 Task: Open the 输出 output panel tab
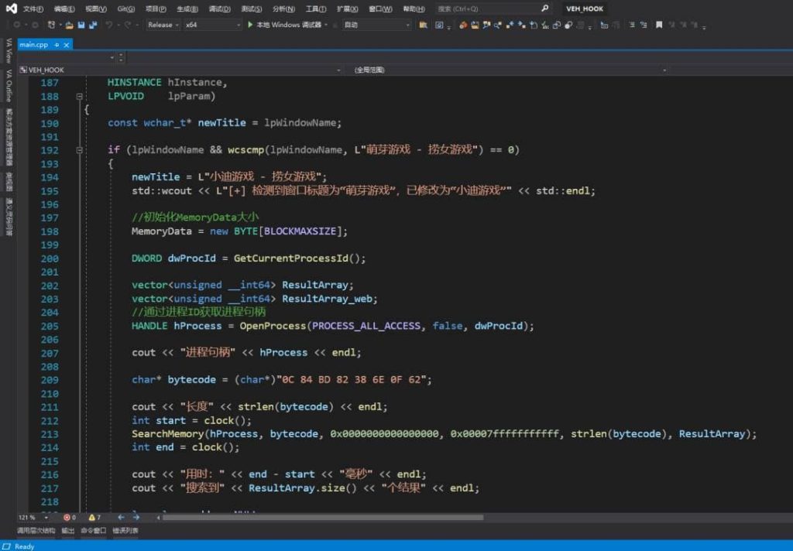(68, 531)
